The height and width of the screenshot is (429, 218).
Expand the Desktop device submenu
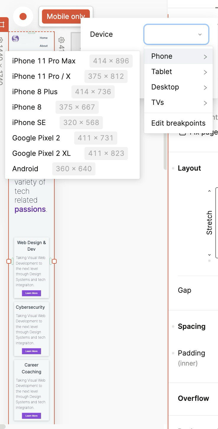178,87
